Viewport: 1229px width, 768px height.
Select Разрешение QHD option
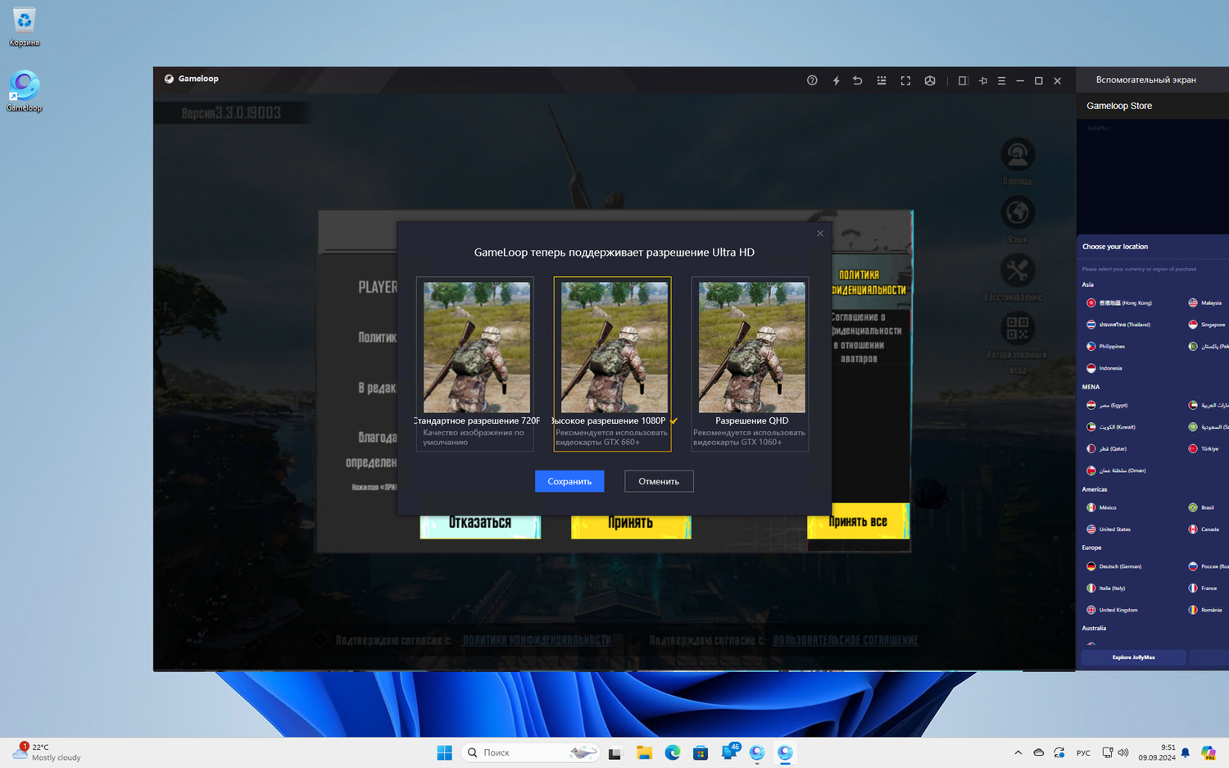tap(751, 364)
